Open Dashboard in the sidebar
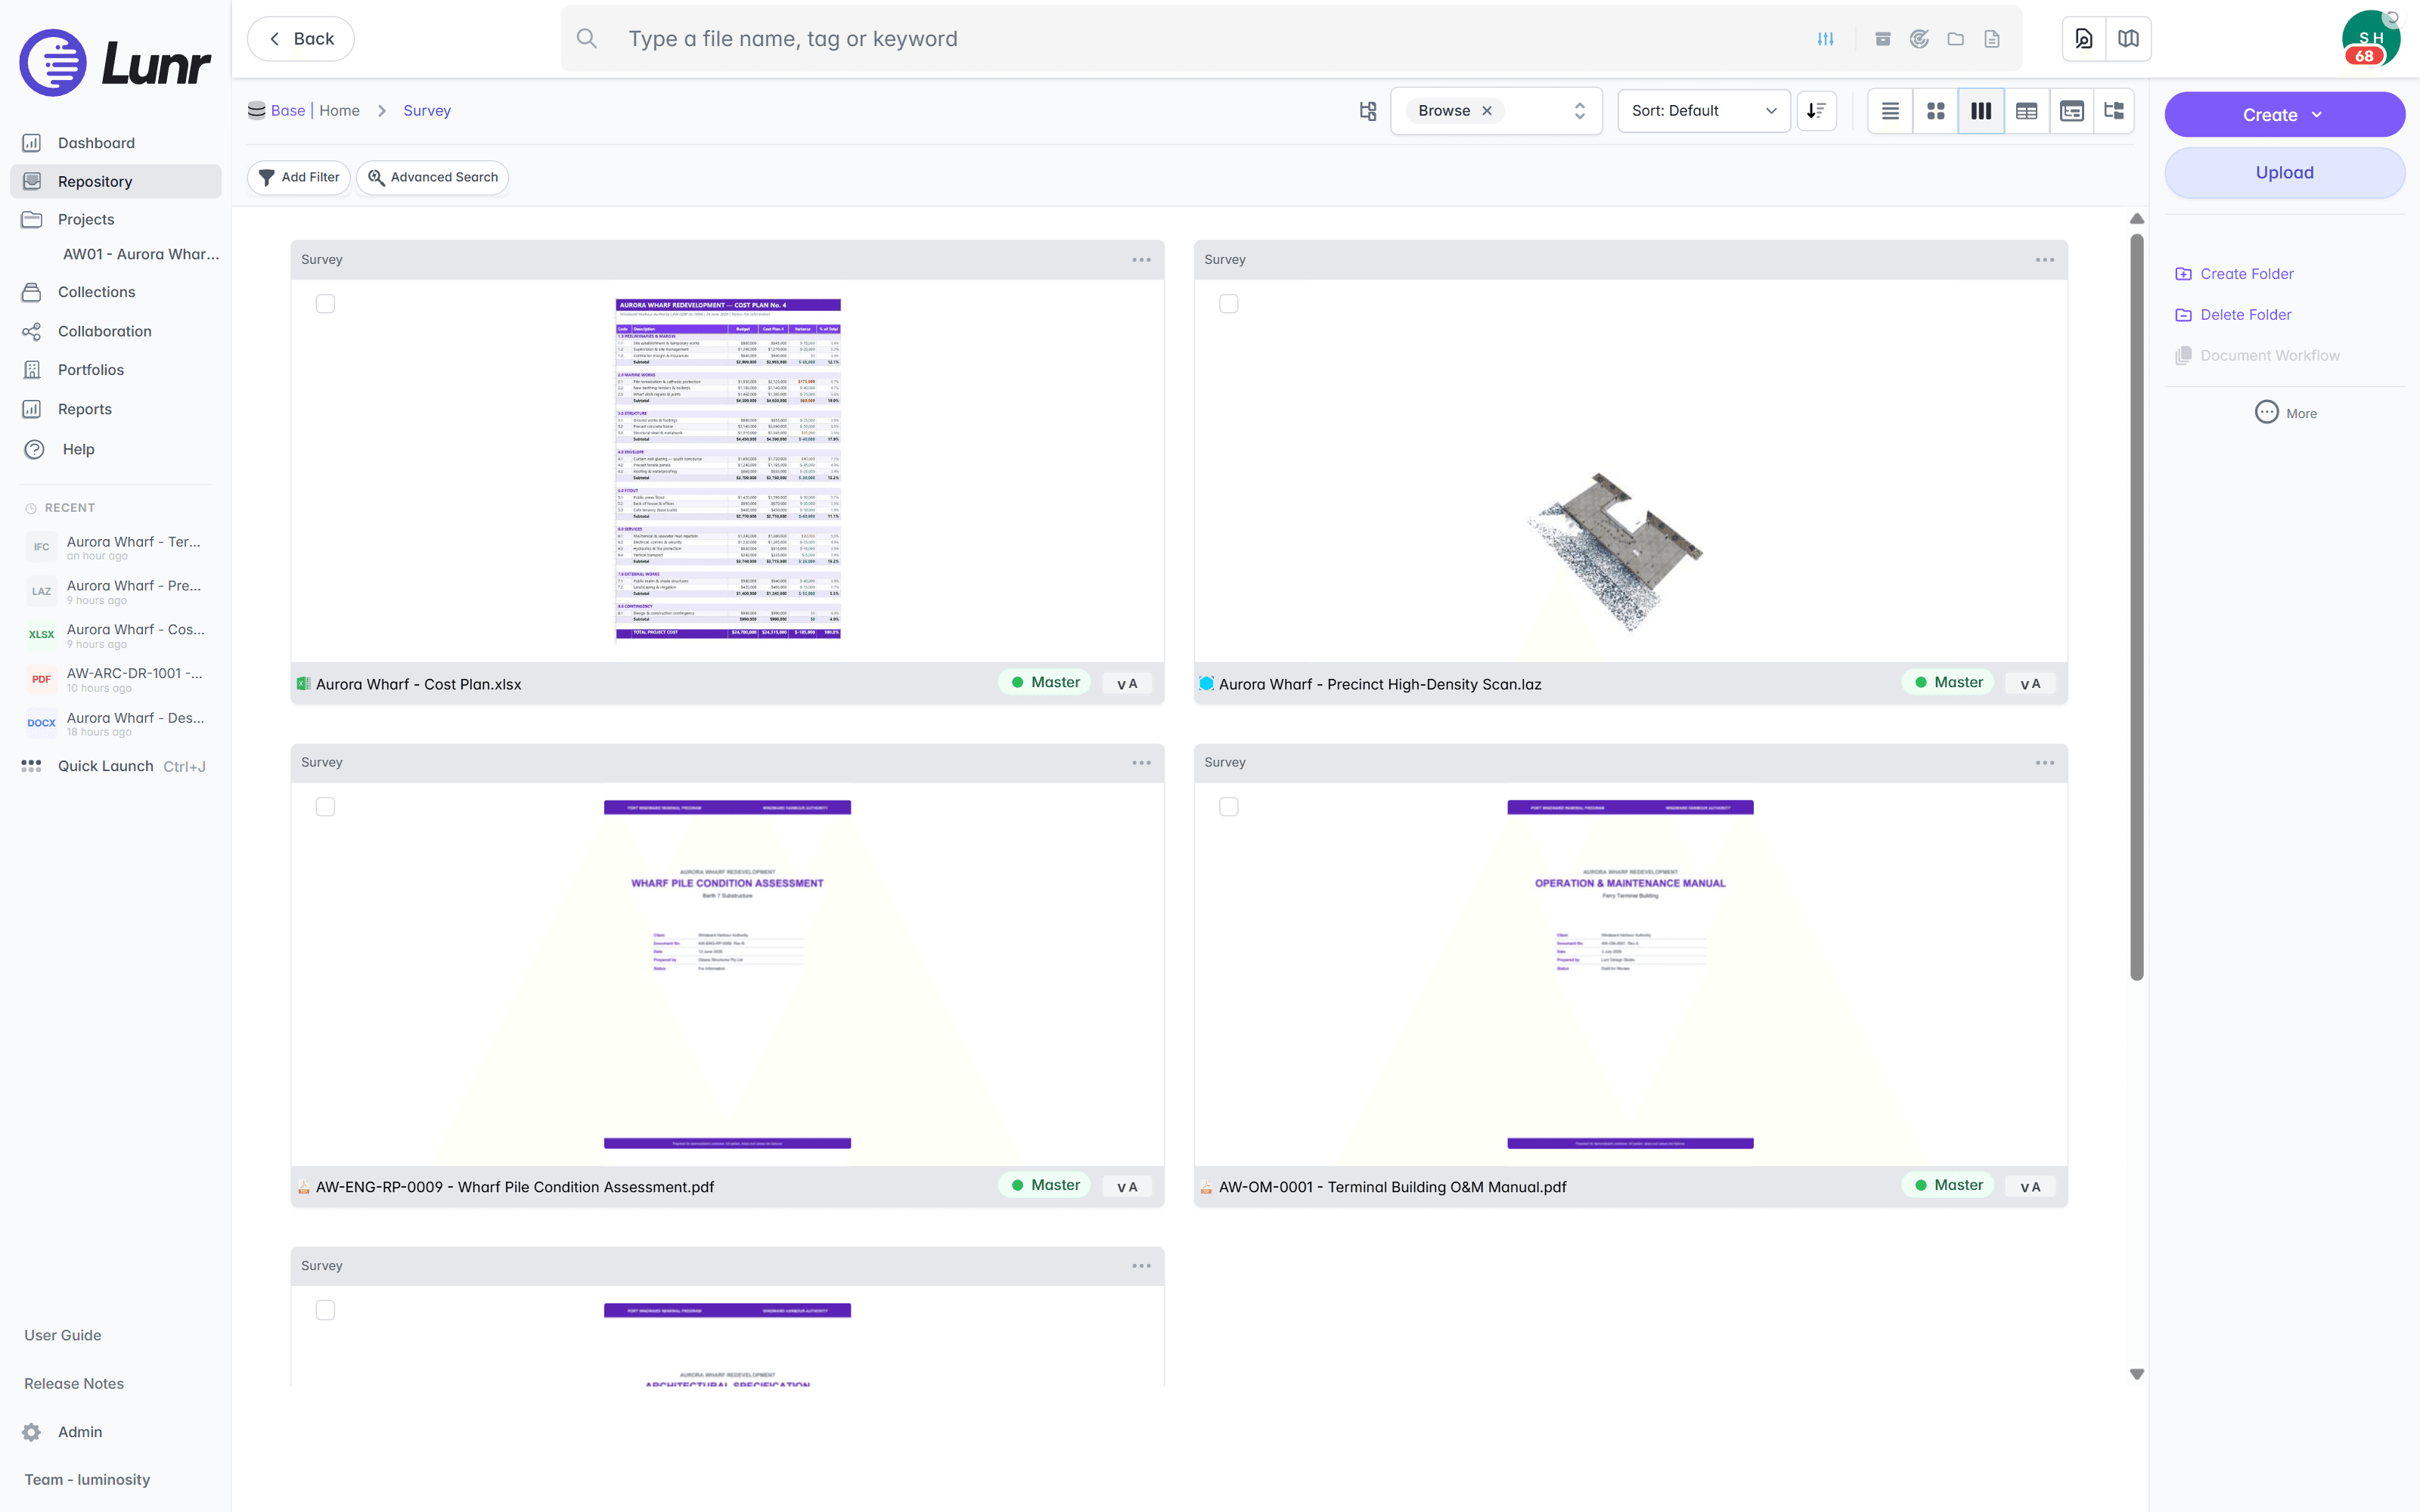Screen dimensions: 2420x1512 coord(96,143)
